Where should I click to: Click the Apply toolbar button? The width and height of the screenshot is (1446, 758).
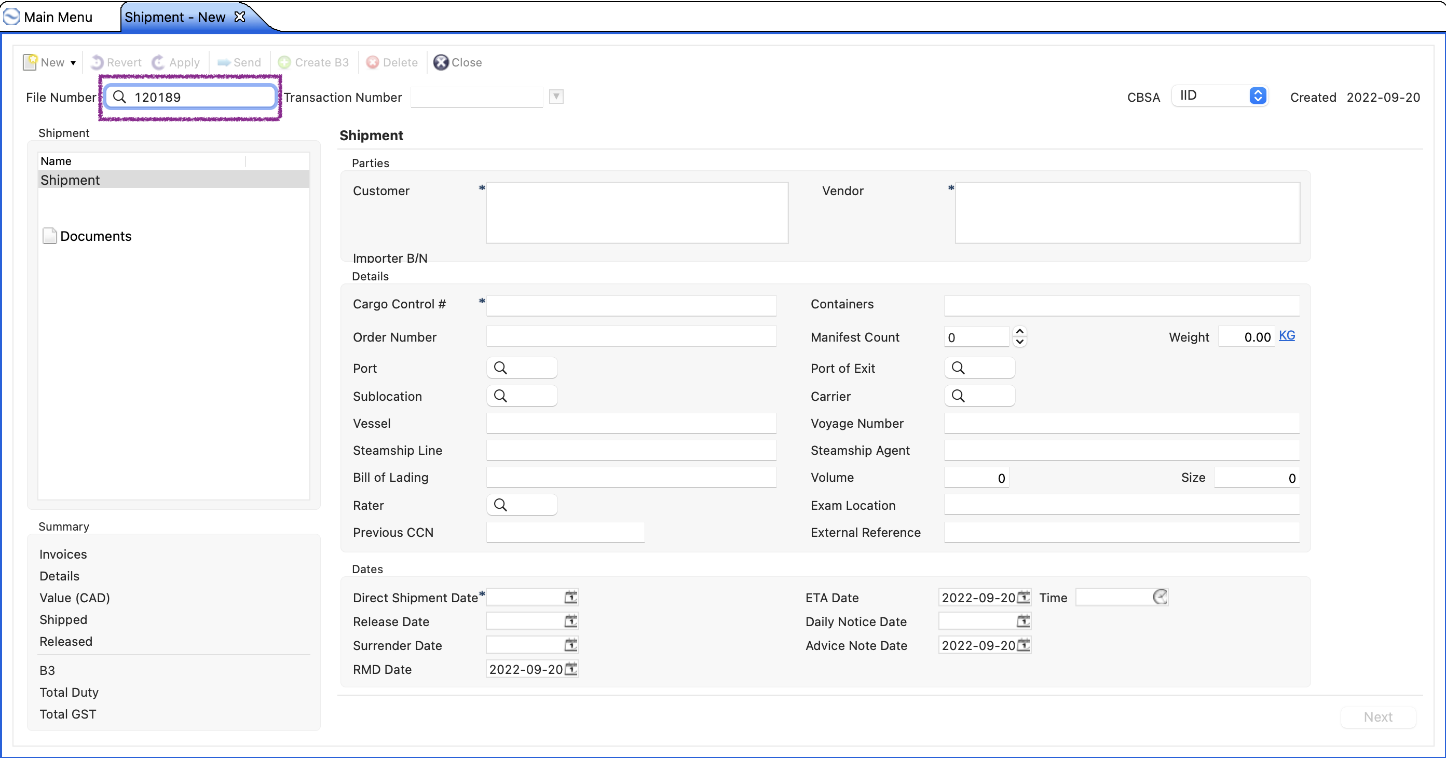click(176, 62)
